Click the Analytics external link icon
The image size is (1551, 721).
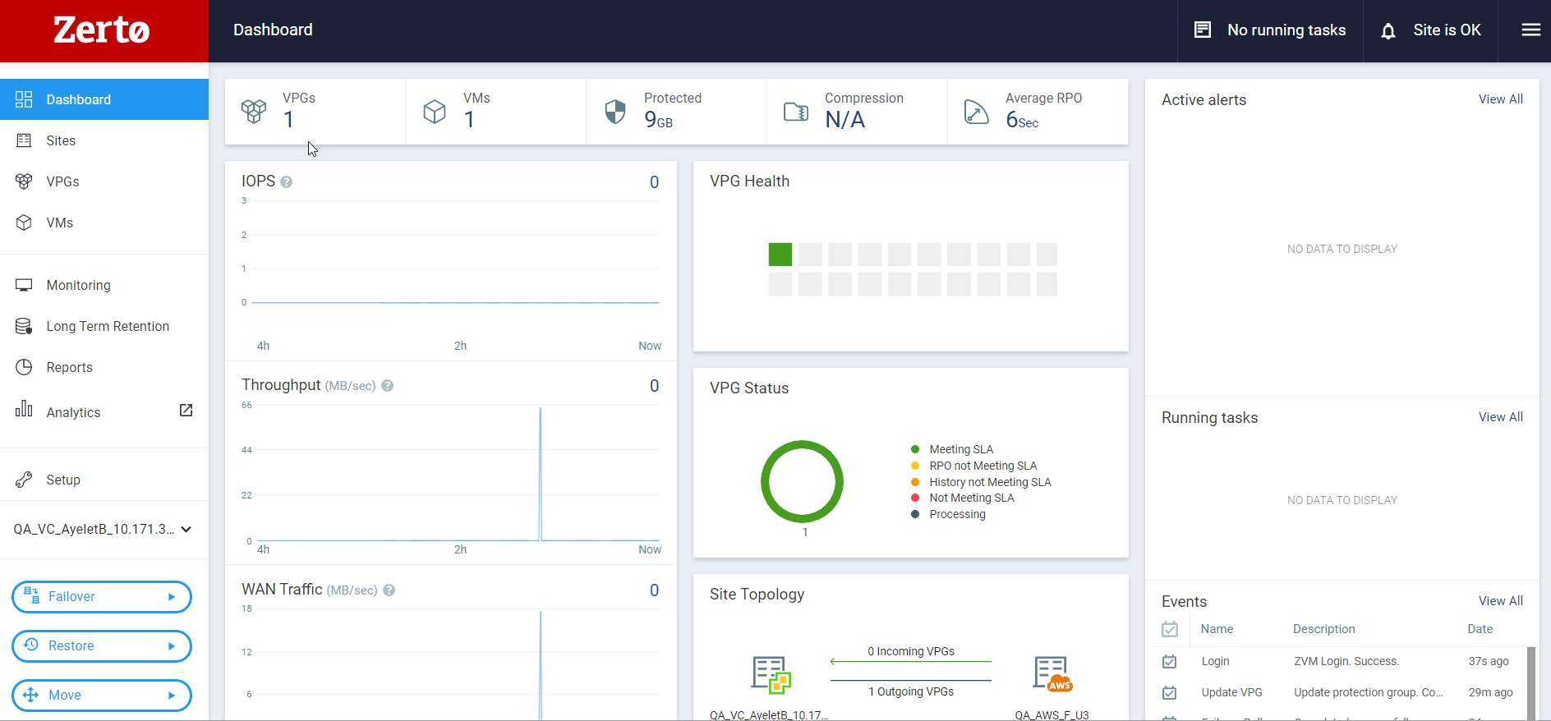coord(186,410)
